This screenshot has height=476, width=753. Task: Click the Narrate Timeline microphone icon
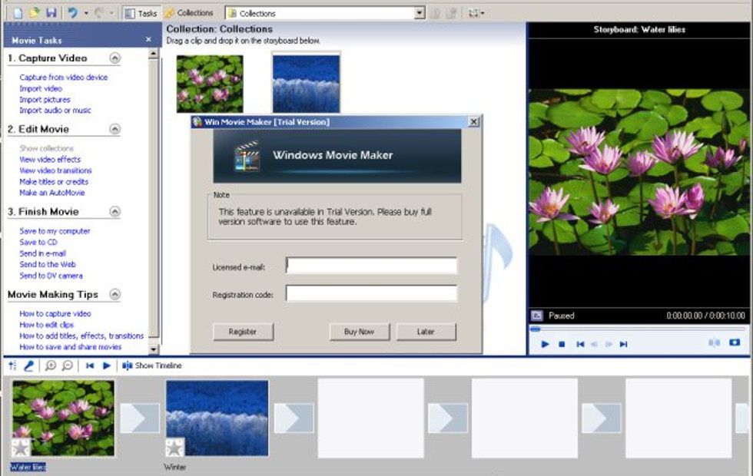pos(28,365)
